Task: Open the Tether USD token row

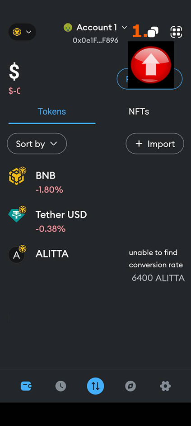Action: (x=96, y=221)
